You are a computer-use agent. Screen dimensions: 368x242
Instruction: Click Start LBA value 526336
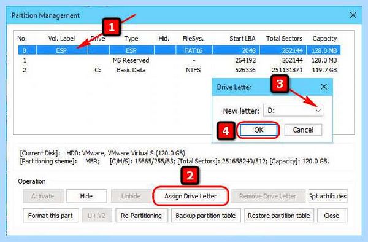tap(245, 70)
